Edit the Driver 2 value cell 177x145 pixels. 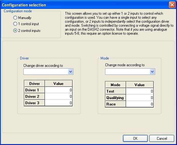pos(58,96)
